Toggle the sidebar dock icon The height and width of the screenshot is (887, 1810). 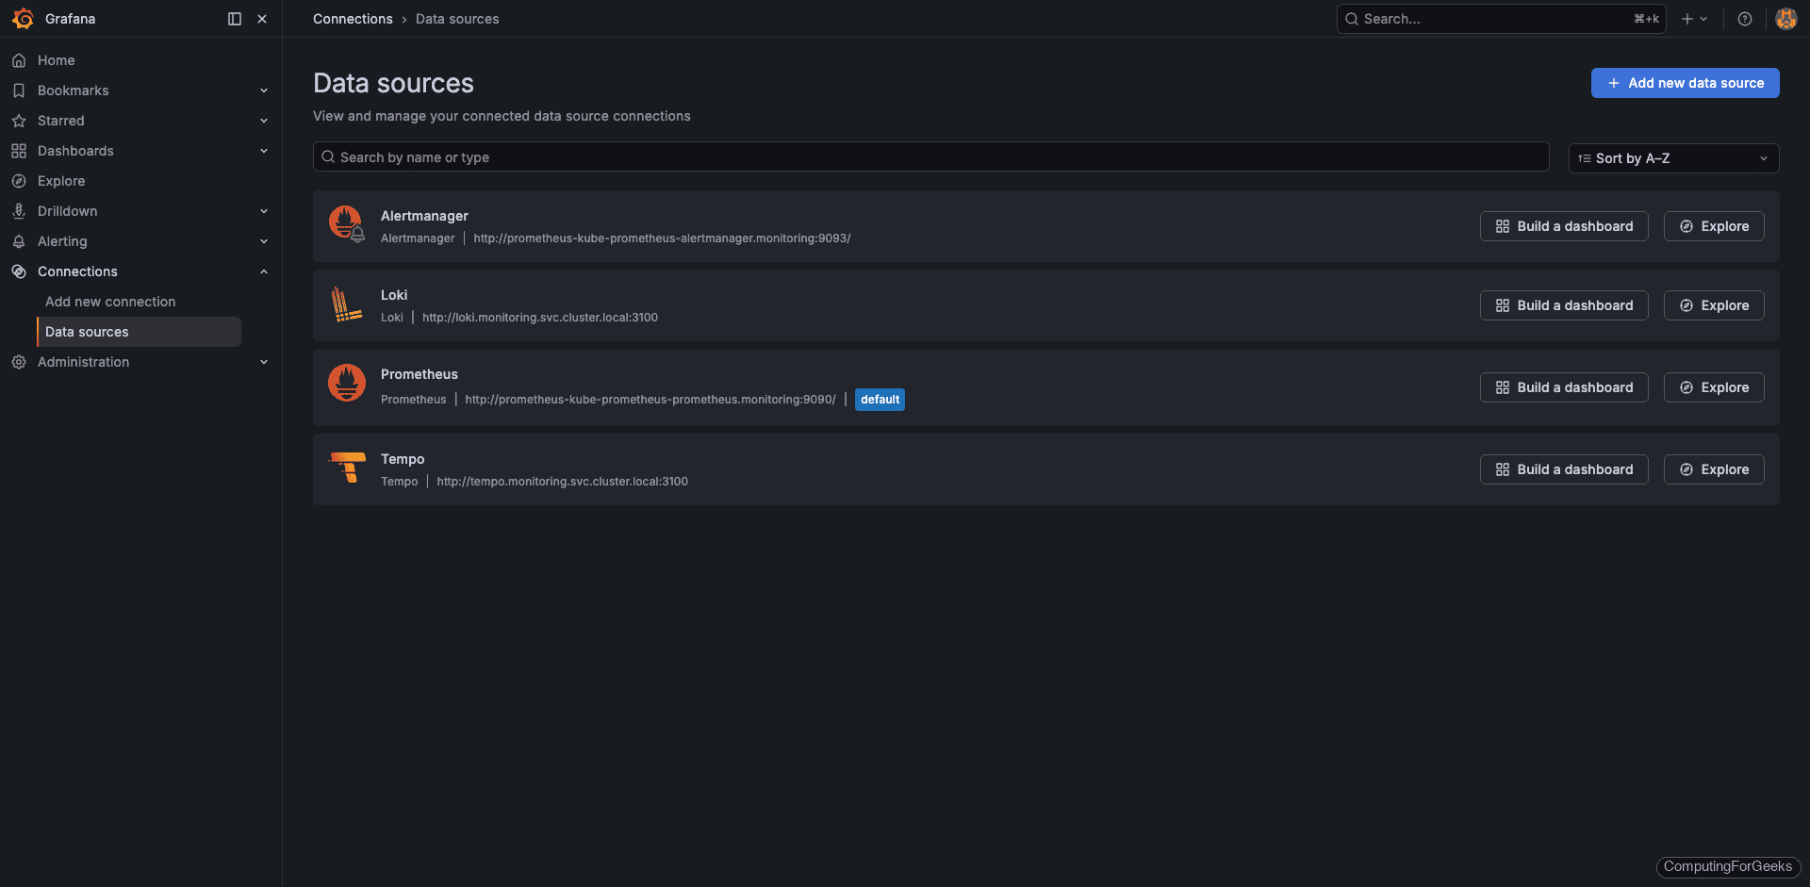(x=233, y=18)
